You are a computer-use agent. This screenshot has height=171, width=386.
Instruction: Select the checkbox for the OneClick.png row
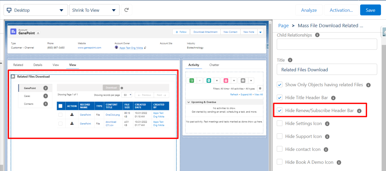pyautogui.click(x=60, y=115)
